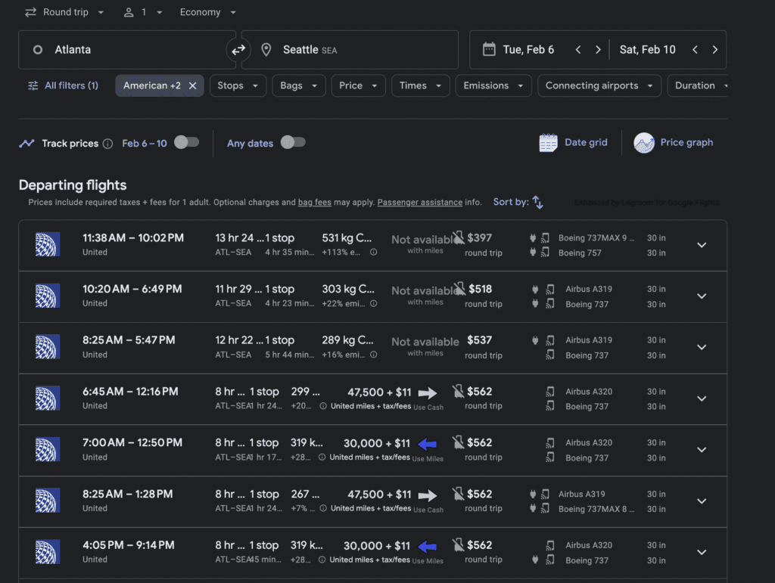Click the Track prices info icon
This screenshot has height=583, width=775.
(x=107, y=144)
